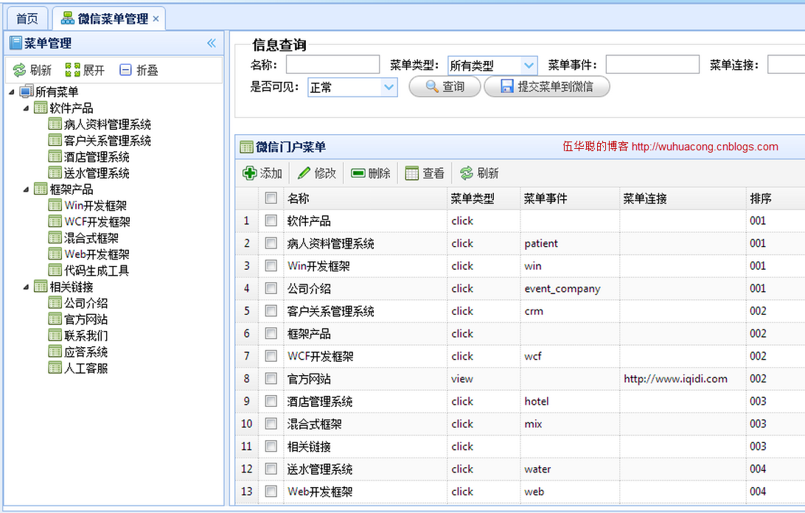Check the Web开发框架 row checkbox

pos(271,492)
